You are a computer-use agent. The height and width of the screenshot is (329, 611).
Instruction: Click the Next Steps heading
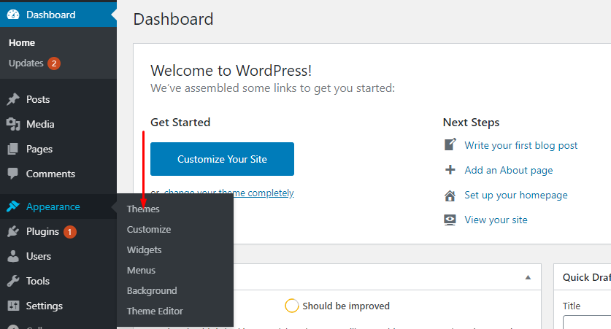(471, 123)
